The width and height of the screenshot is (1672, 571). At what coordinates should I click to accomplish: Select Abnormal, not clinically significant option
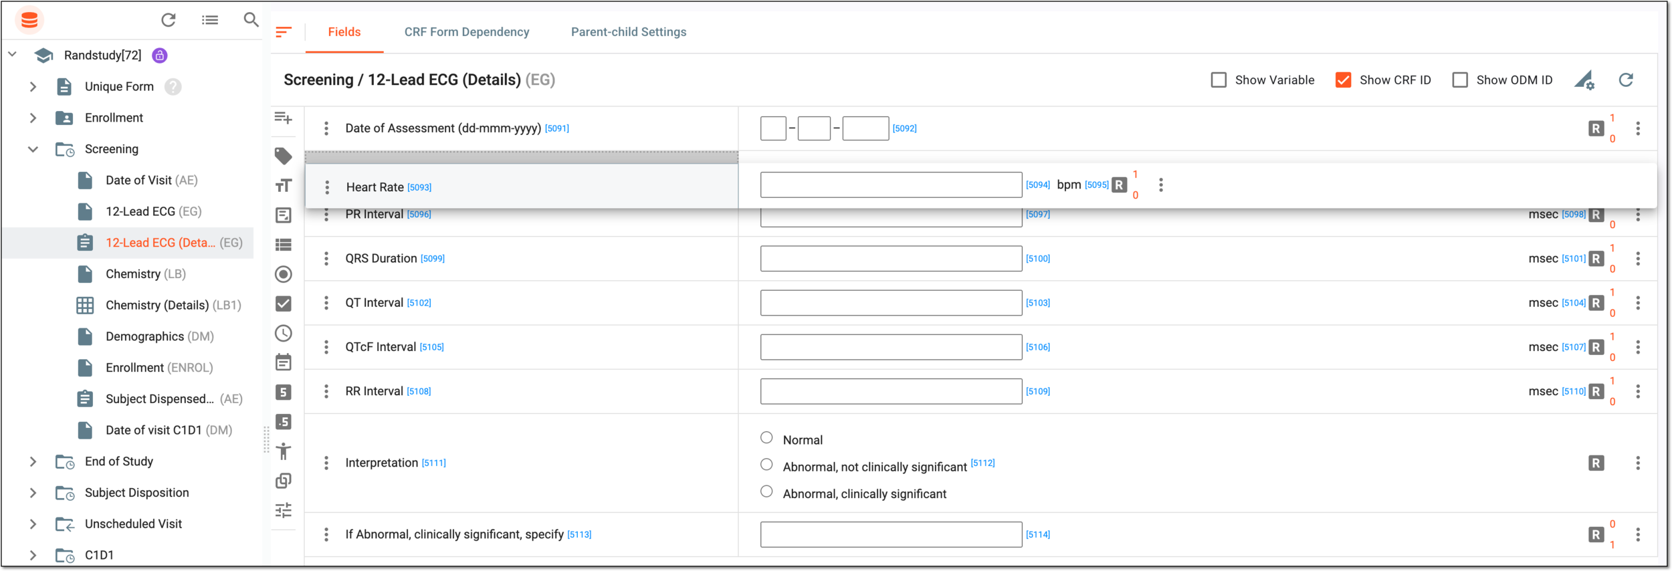tap(766, 465)
